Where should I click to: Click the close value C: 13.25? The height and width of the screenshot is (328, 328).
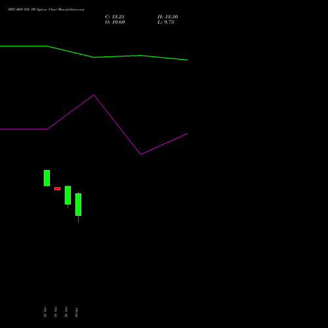(115, 17)
